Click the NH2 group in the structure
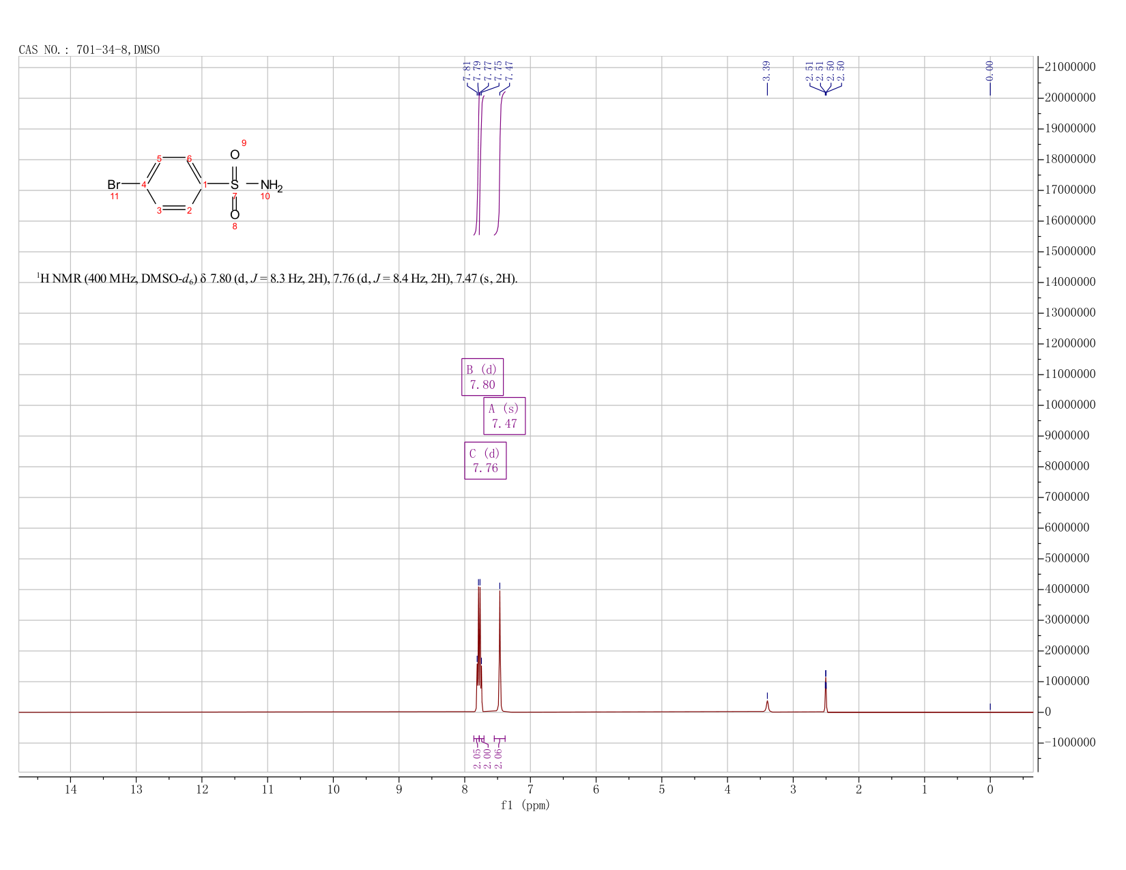The image size is (1126, 870). click(x=271, y=185)
